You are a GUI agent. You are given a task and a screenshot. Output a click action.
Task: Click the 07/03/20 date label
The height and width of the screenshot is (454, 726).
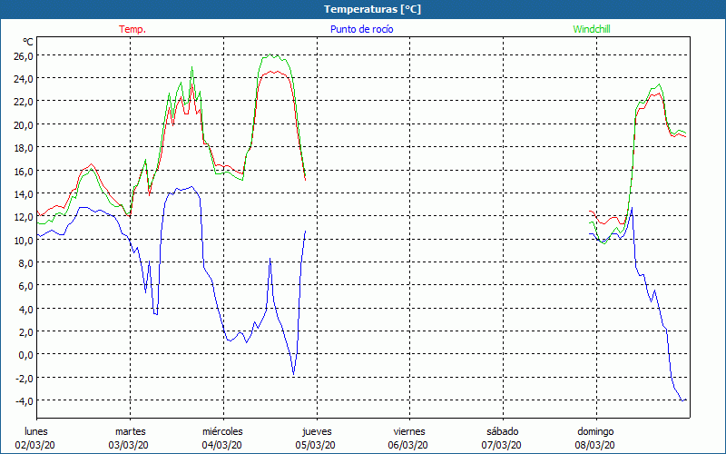click(502, 445)
